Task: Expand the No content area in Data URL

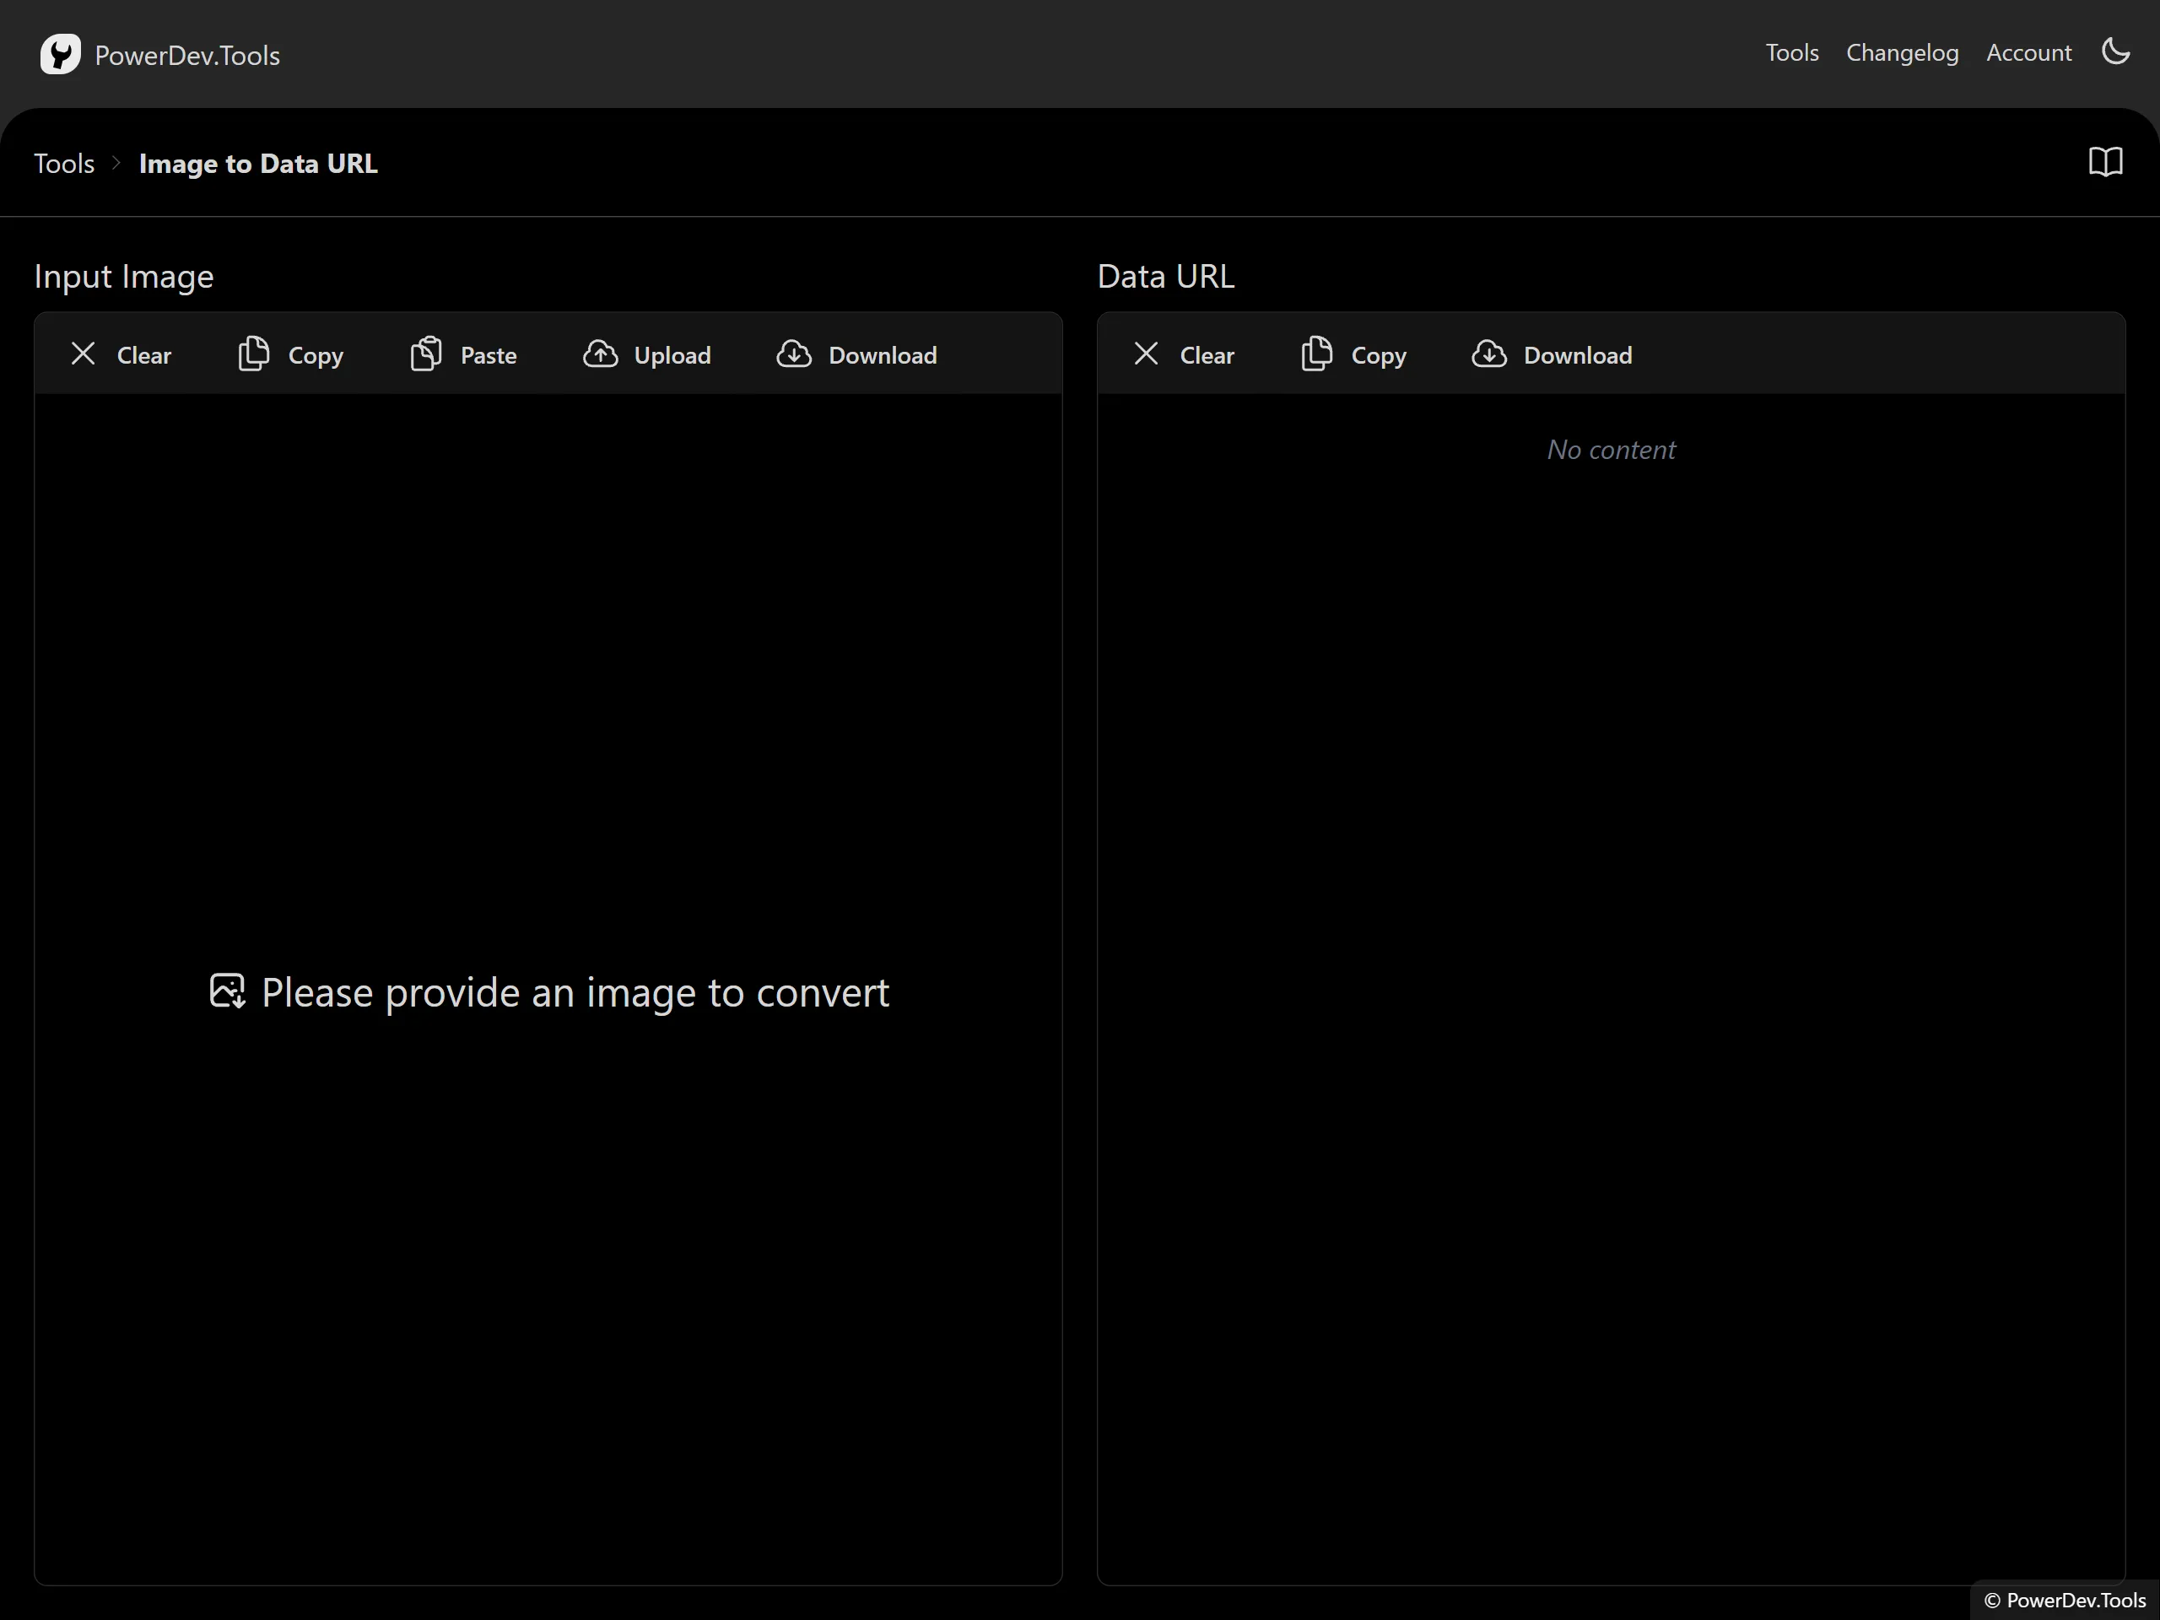Action: pyautogui.click(x=1611, y=447)
